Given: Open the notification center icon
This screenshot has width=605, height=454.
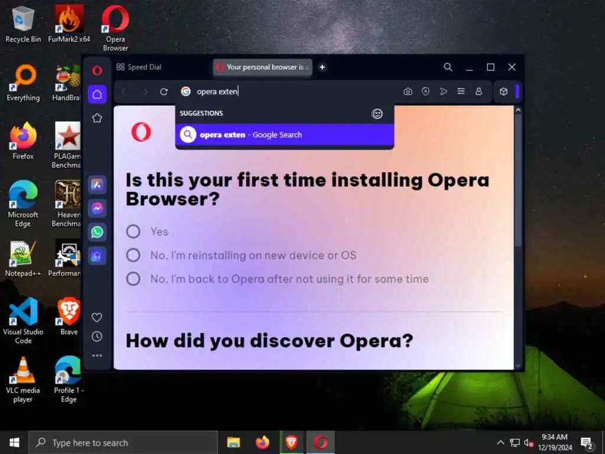Looking at the screenshot, I should pyautogui.click(x=587, y=443).
